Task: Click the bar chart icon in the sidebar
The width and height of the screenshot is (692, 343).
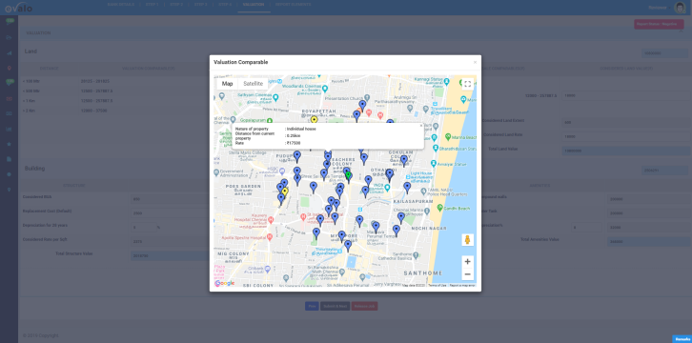Action: 9,129
